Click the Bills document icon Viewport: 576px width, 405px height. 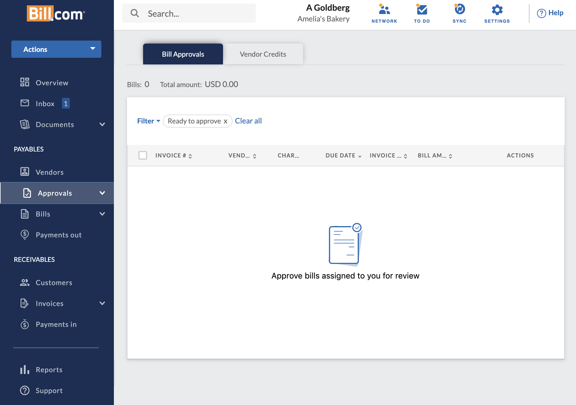pos(25,214)
